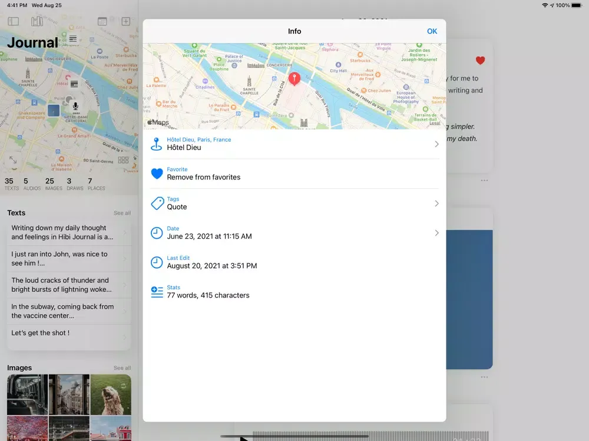Viewport: 589px width, 441px height.
Task: Click the clock icon in Date row
Action: [x=157, y=233]
